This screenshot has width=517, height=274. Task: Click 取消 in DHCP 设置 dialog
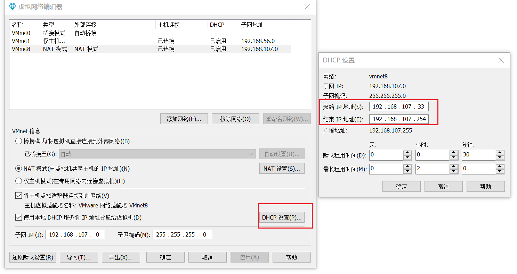(x=443, y=187)
